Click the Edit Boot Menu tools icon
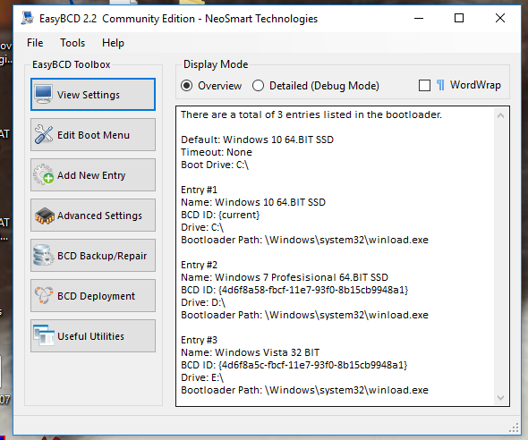528x440 pixels. click(x=44, y=134)
